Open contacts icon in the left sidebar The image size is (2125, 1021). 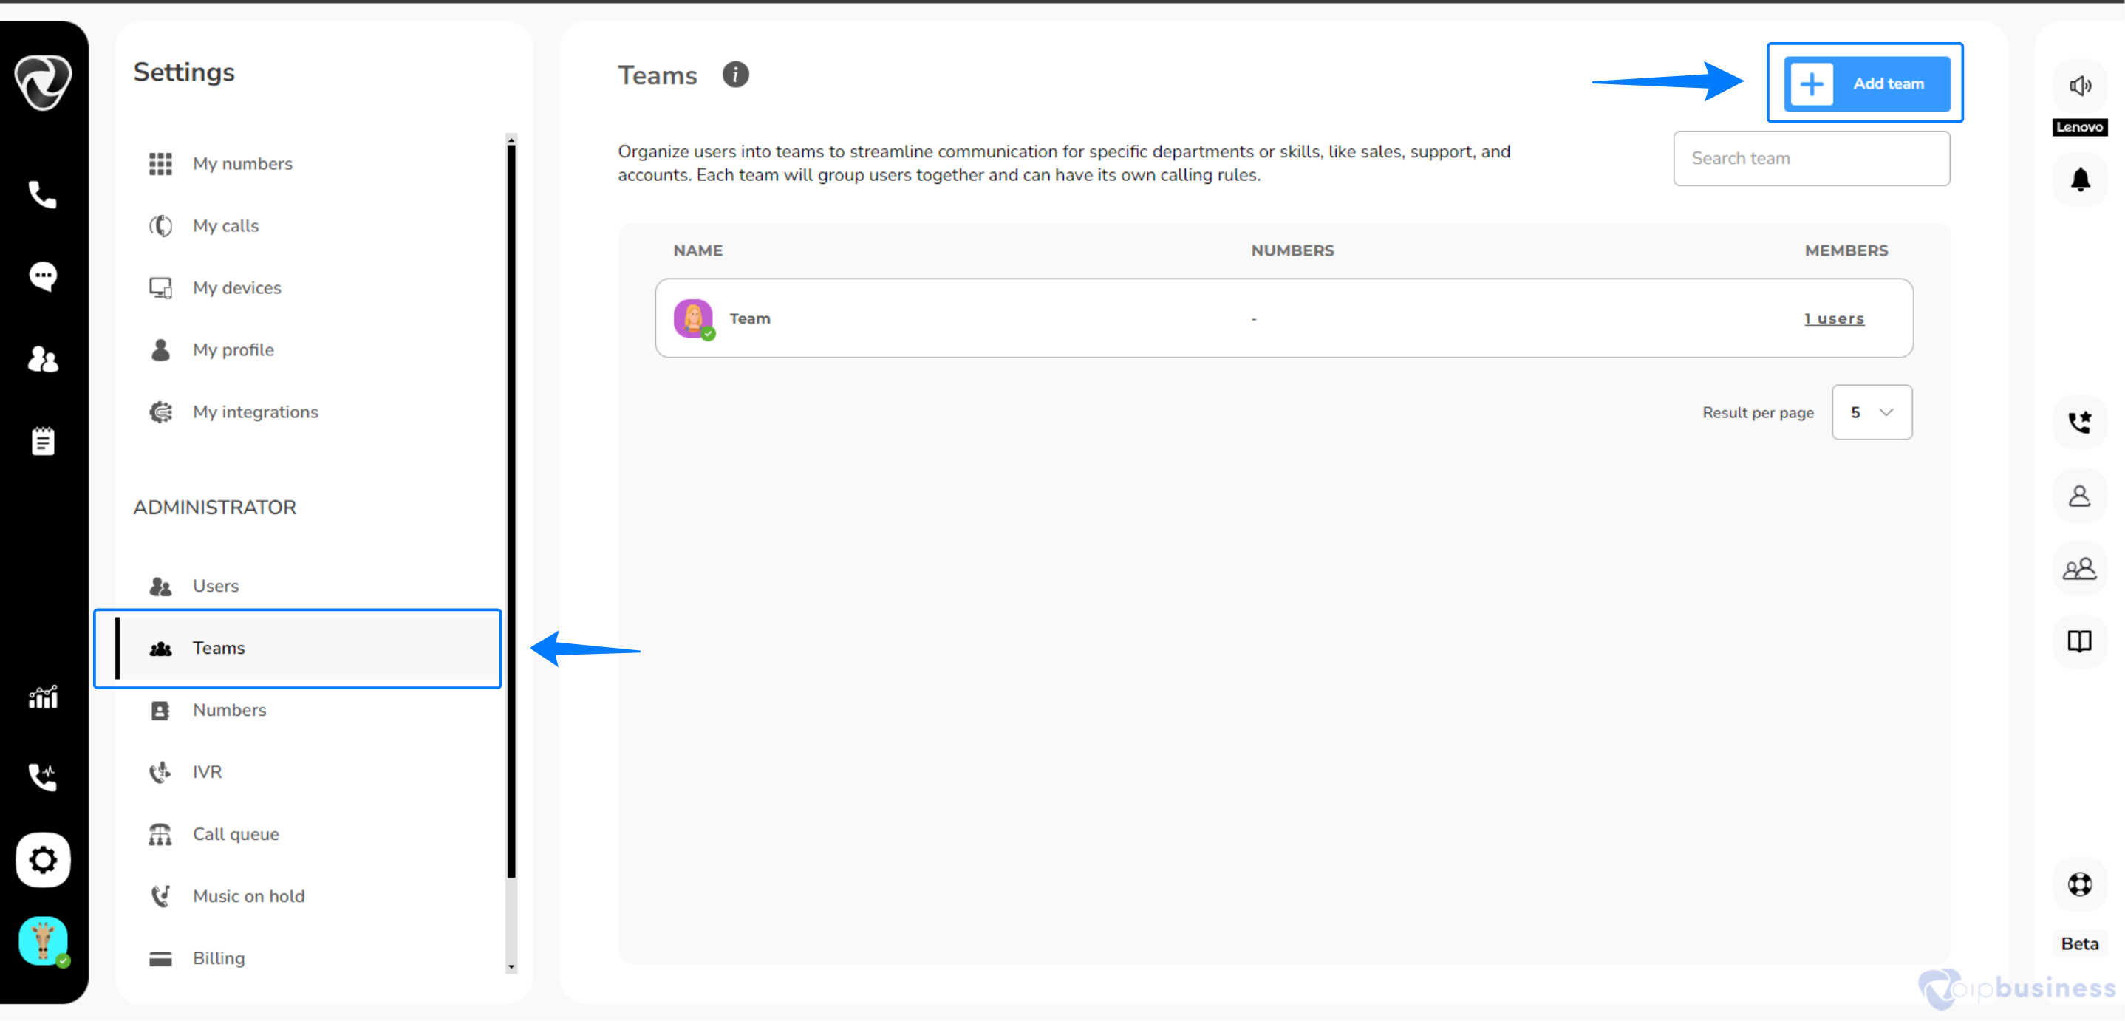click(x=43, y=359)
